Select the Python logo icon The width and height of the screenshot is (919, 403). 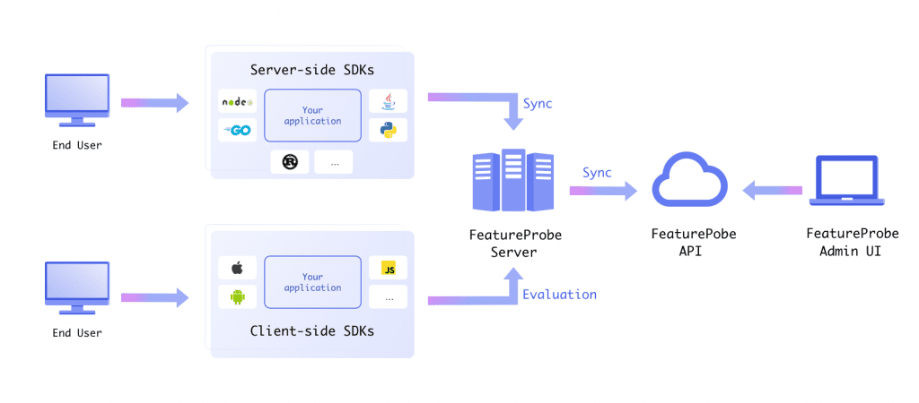[388, 130]
